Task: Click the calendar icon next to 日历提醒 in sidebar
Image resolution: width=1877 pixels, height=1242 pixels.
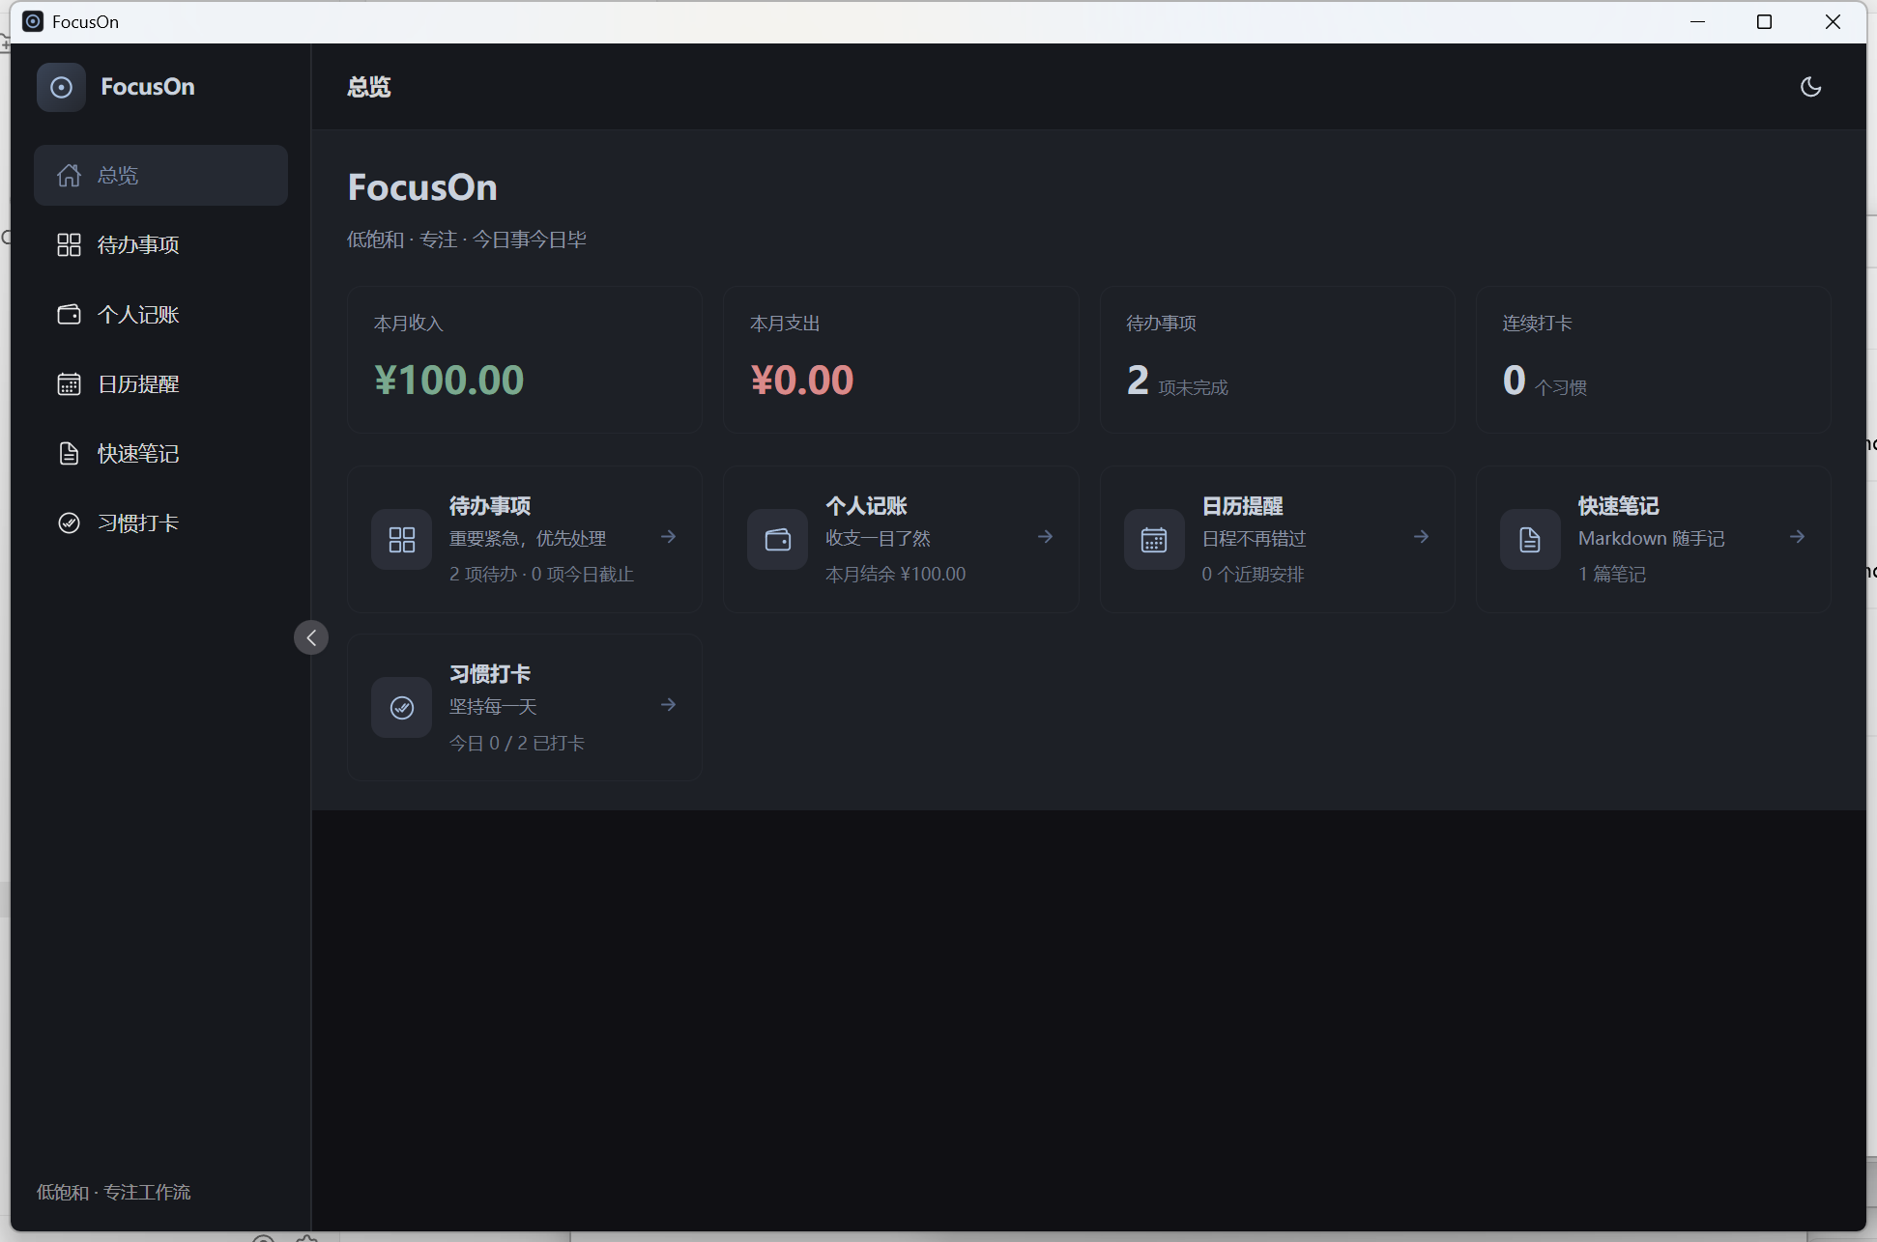Action: click(69, 383)
